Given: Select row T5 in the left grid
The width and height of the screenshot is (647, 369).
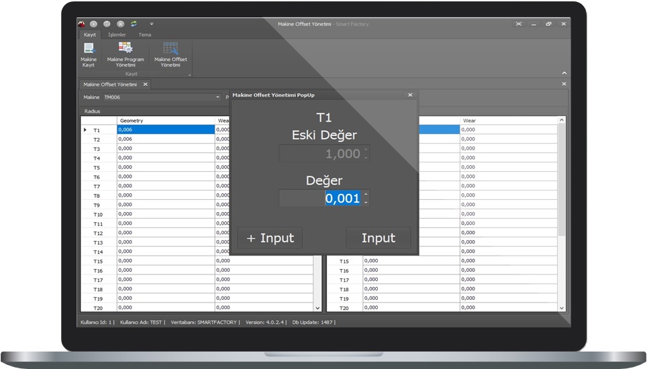Looking at the screenshot, I should 97,168.
